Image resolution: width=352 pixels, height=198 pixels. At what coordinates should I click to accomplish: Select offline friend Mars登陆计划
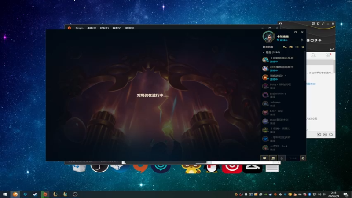pyautogui.click(x=283, y=121)
